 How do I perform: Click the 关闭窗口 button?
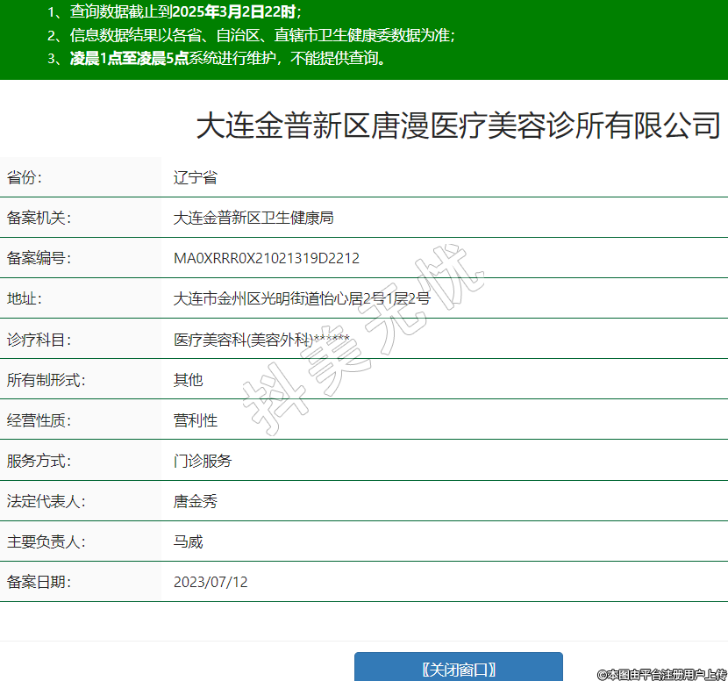click(458, 669)
